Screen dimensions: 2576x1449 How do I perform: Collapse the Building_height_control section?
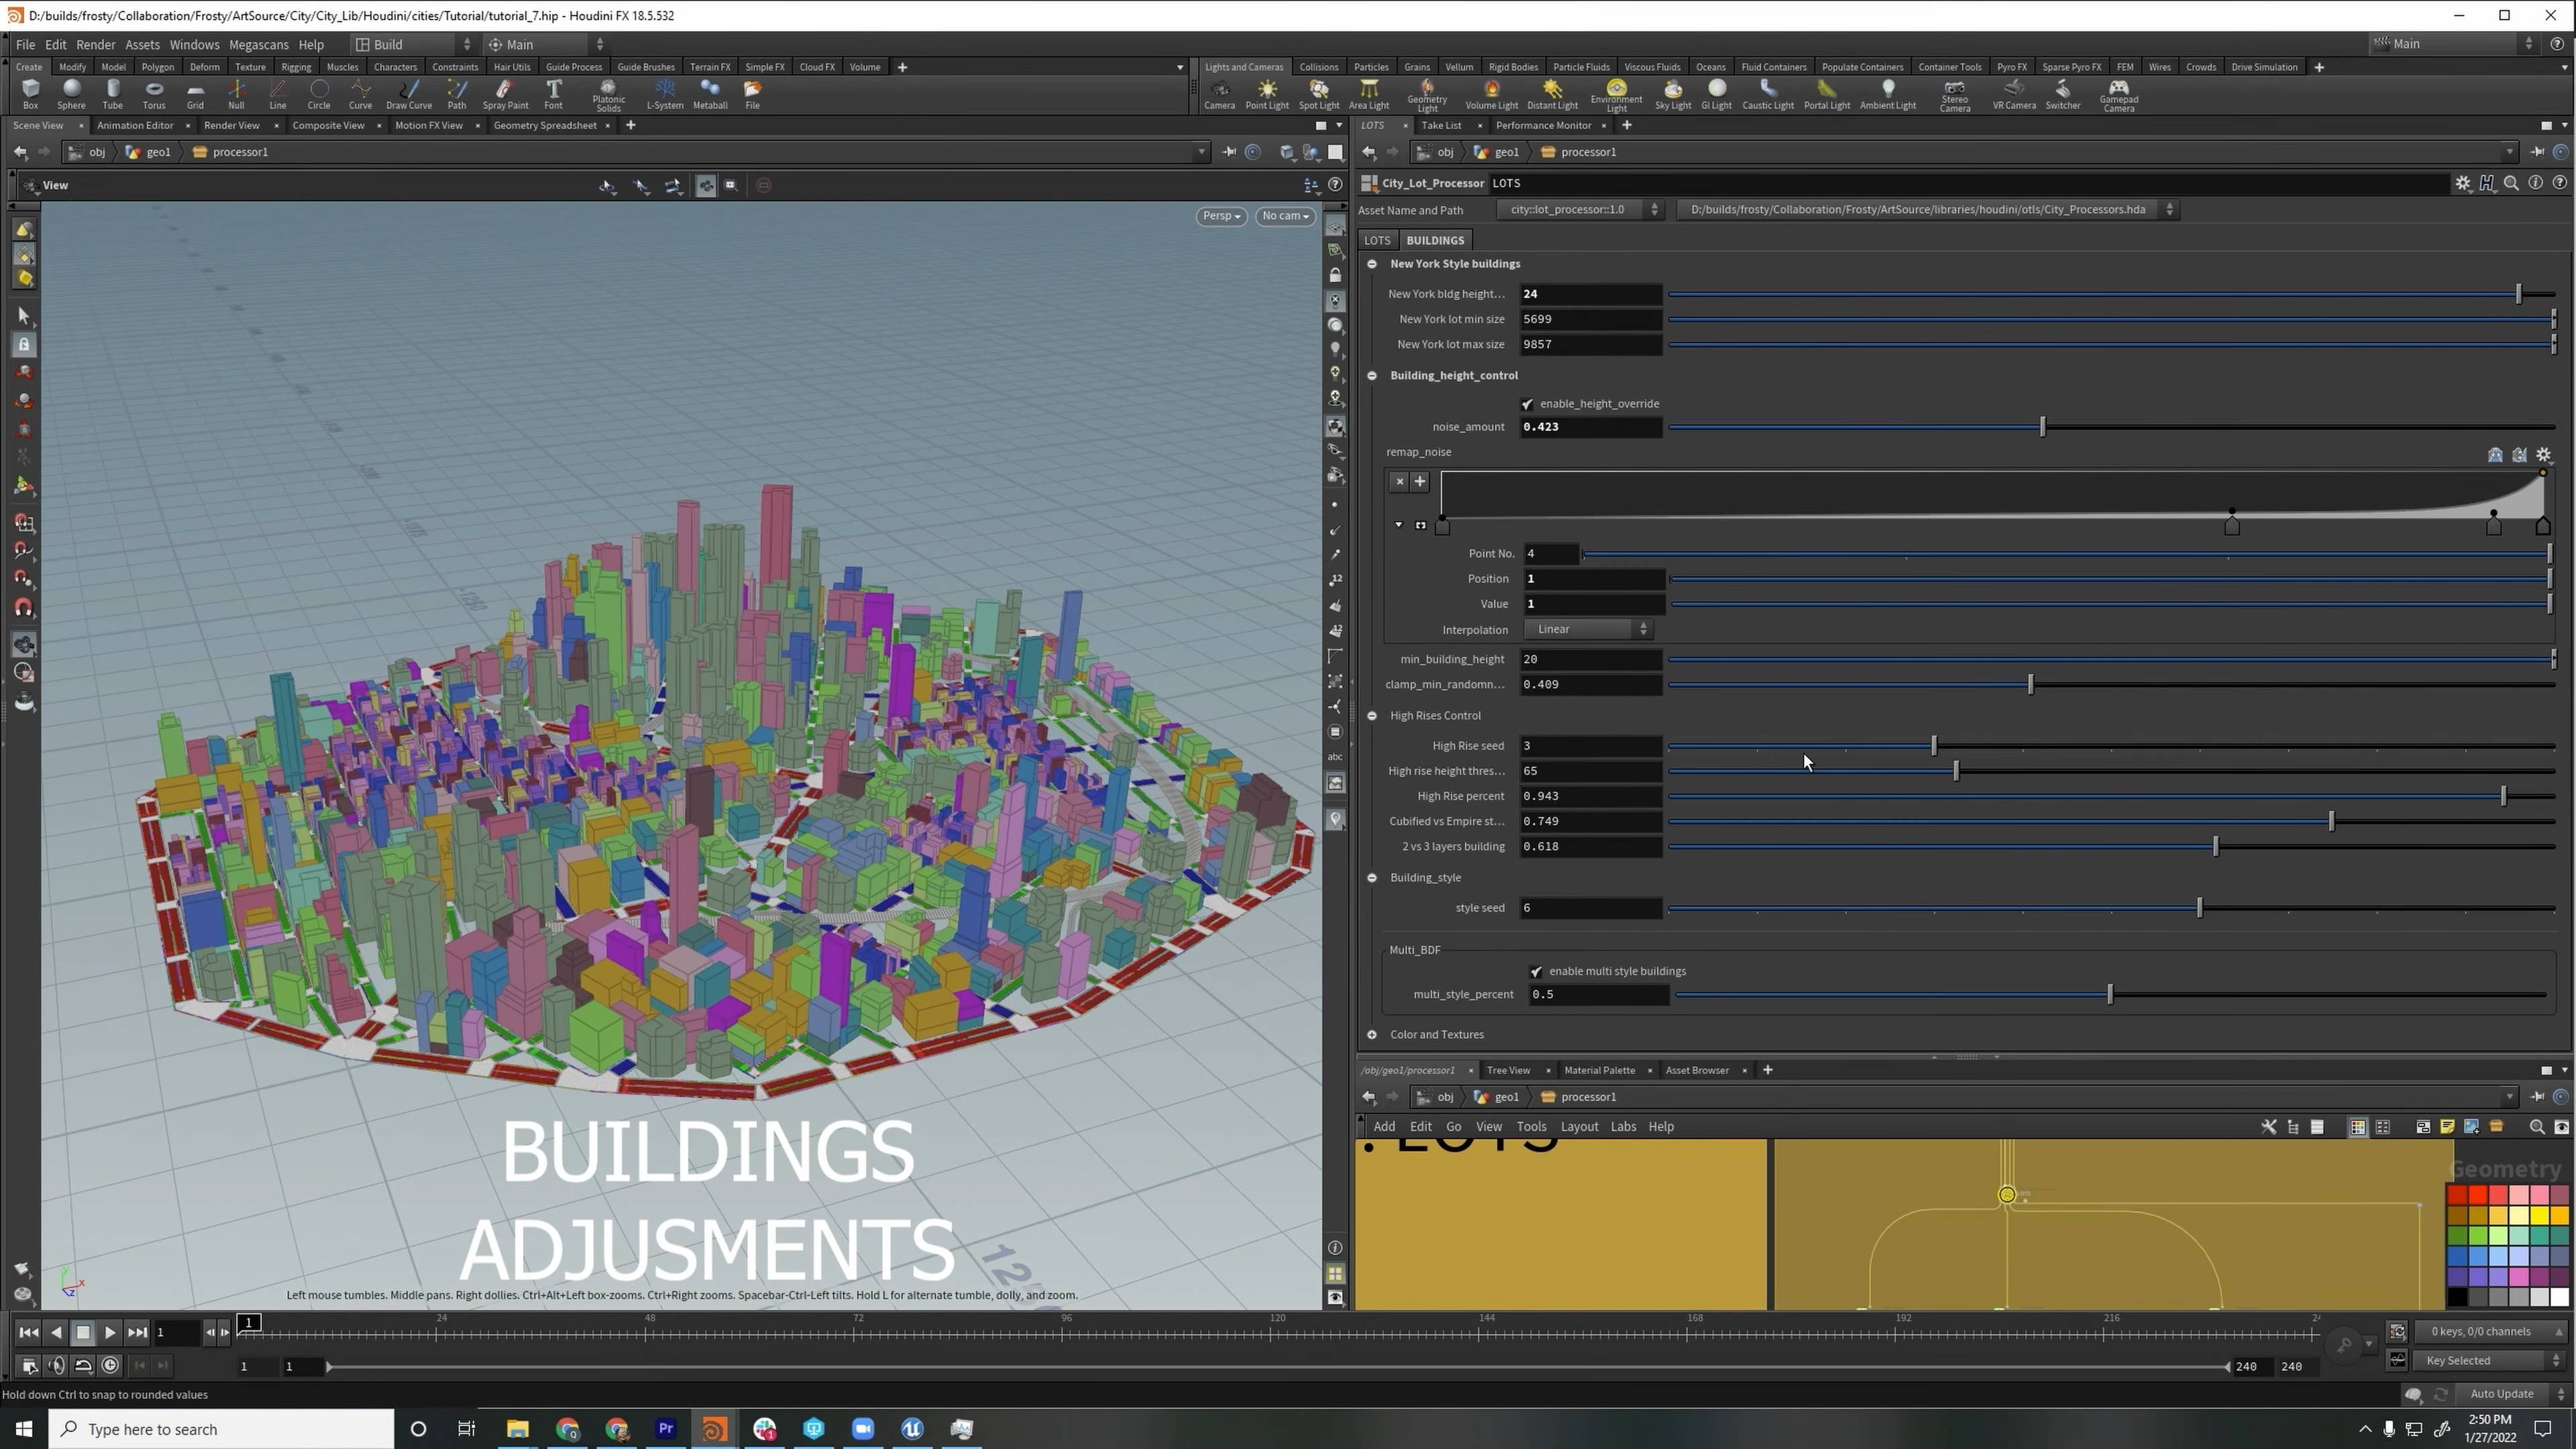[1372, 376]
